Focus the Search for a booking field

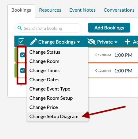[48, 28]
